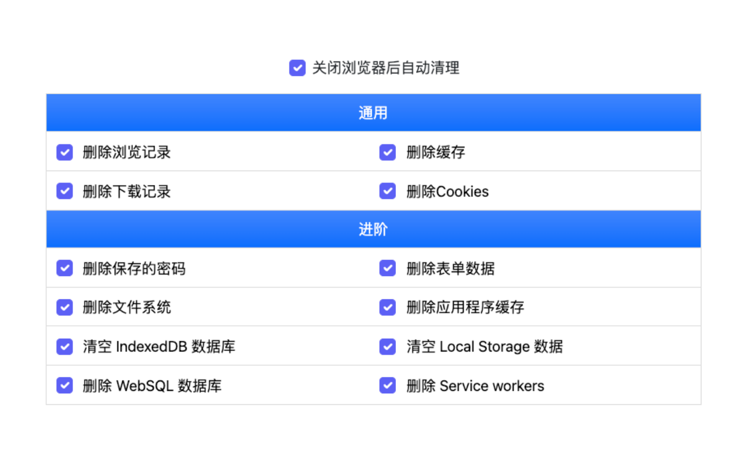Uncheck 删除浏览记录
Viewport: 742px width, 464px height.
click(64, 152)
